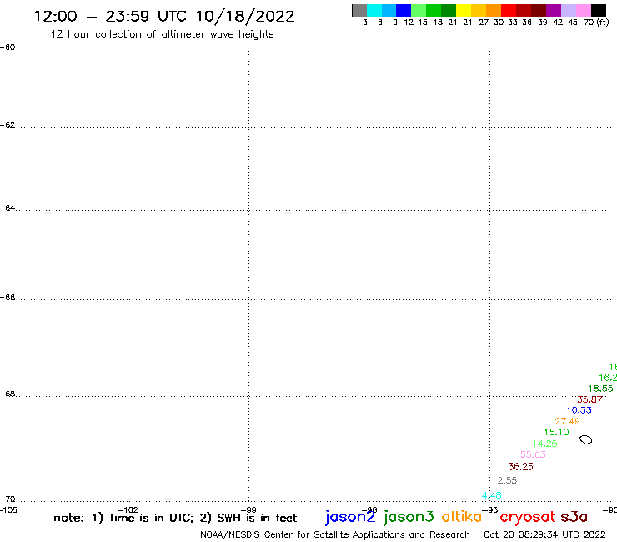Select the black colorbar swatch

point(599,10)
